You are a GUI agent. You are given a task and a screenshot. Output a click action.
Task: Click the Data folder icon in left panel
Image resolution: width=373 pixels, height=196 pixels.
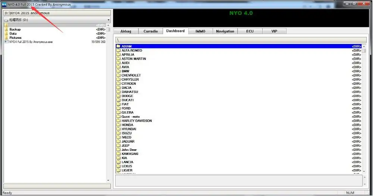[x=6, y=34]
